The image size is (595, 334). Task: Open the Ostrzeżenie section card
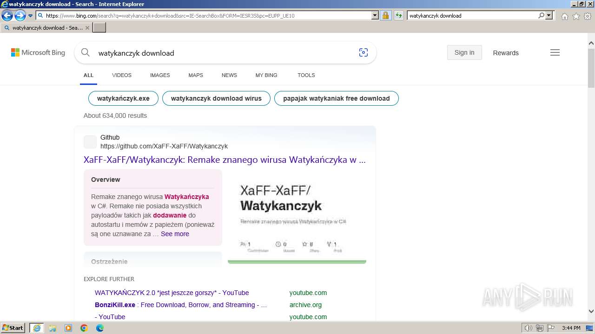(x=153, y=260)
